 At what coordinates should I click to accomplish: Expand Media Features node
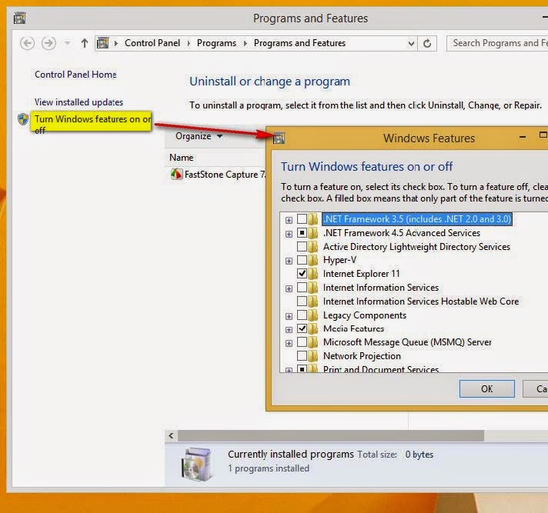[x=289, y=330]
